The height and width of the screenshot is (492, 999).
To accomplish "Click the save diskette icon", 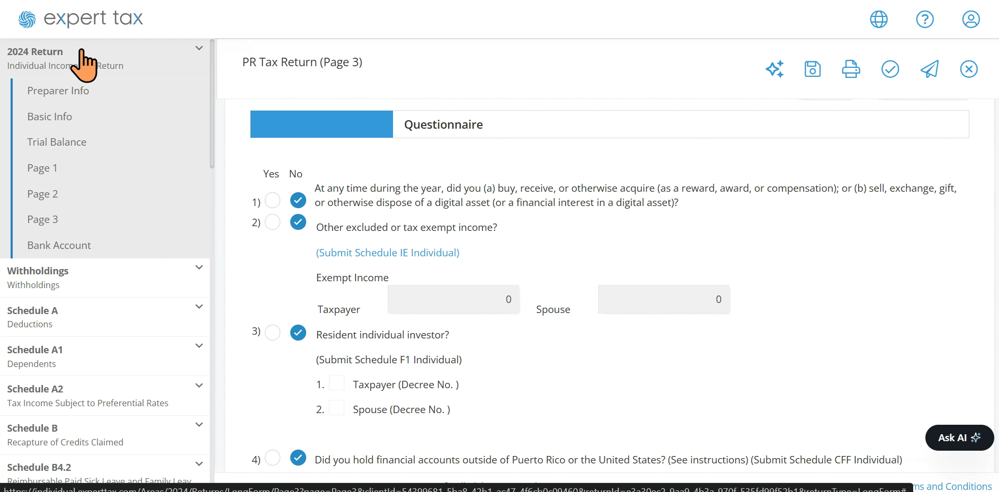I will (813, 69).
